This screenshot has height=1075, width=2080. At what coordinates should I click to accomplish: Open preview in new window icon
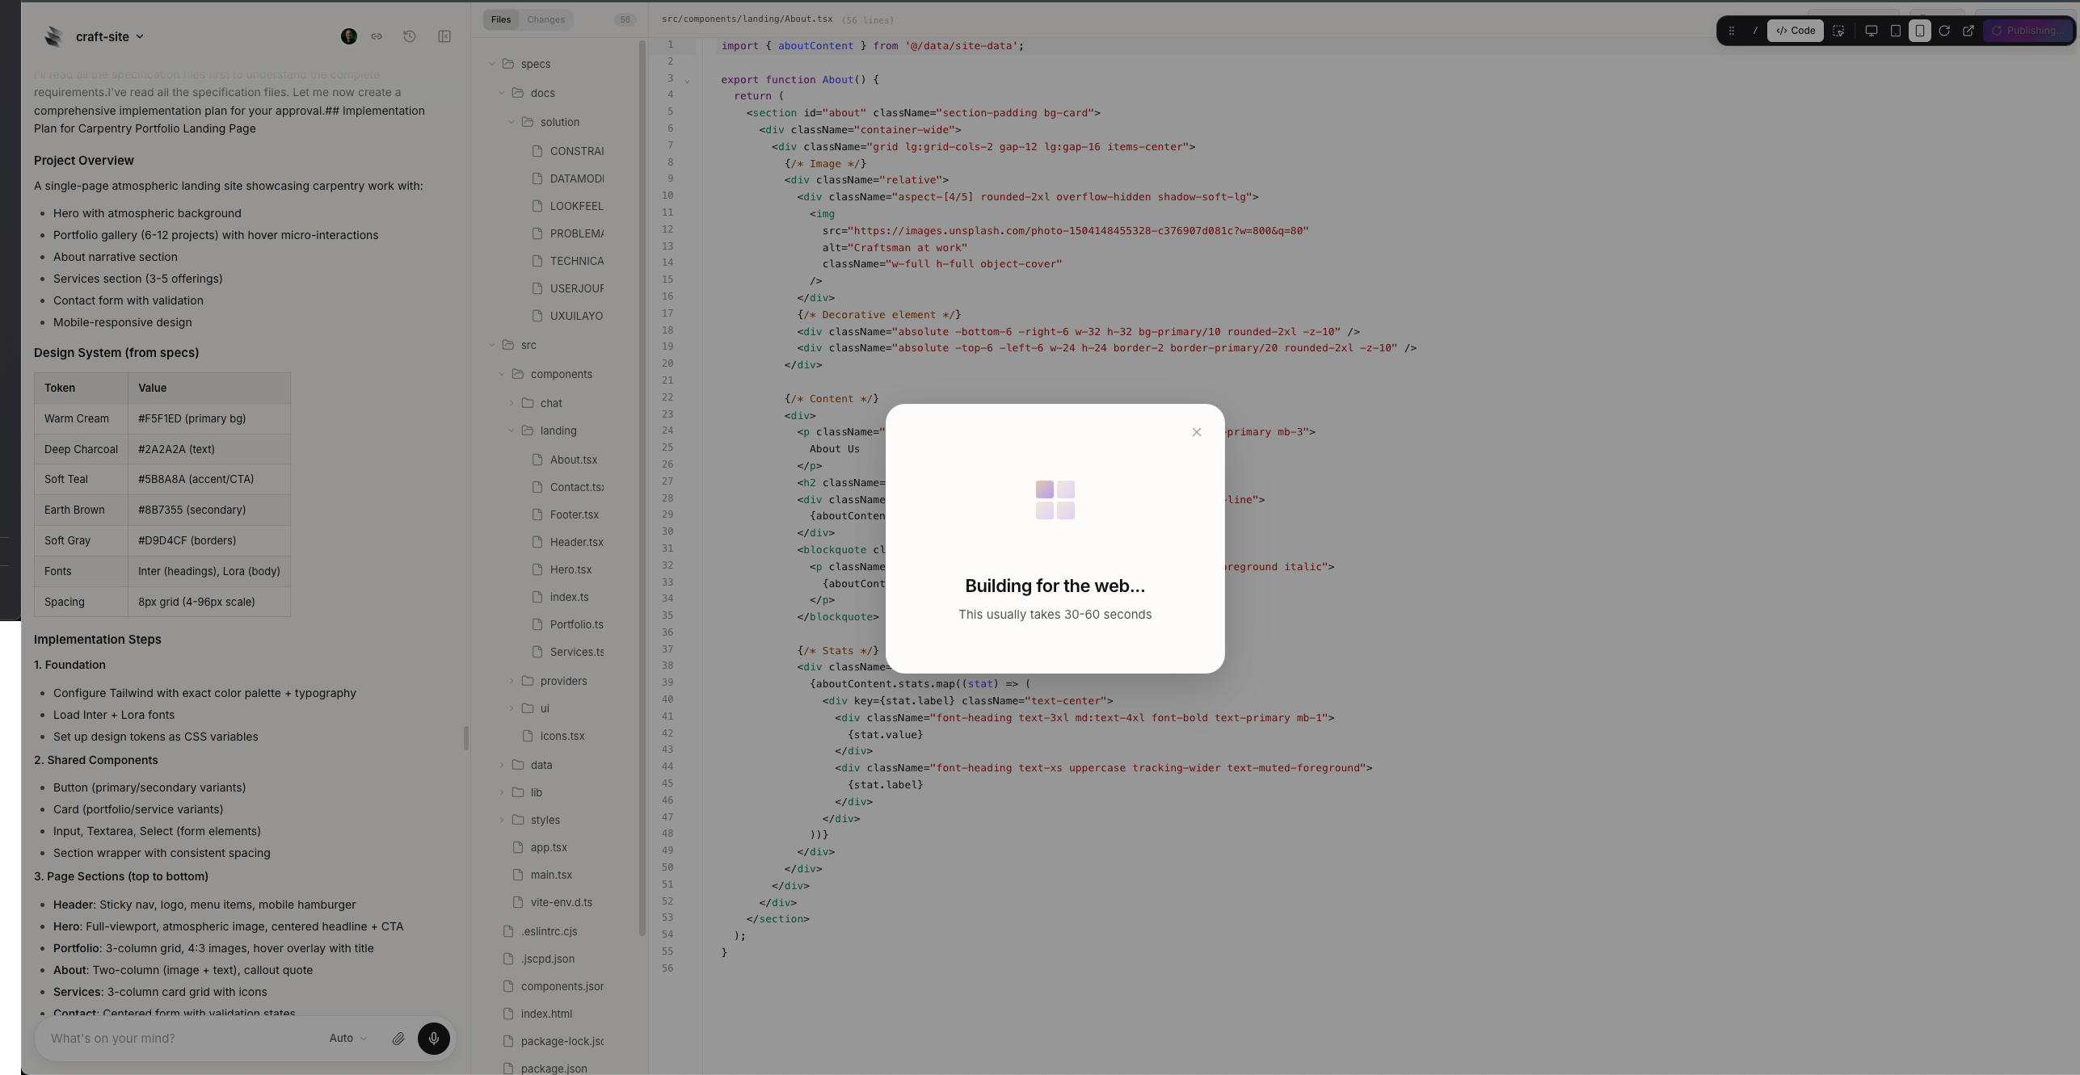(1968, 31)
